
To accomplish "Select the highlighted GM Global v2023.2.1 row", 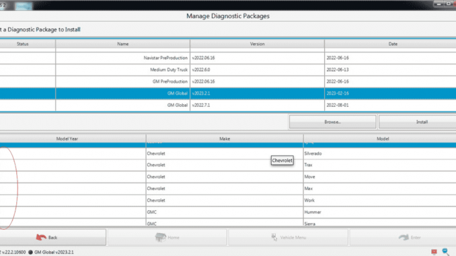I will pos(228,93).
